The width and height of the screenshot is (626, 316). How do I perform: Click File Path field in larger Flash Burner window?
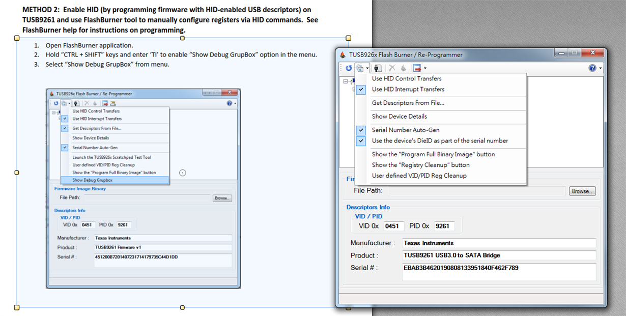pyautogui.click(x=477, y=191)
